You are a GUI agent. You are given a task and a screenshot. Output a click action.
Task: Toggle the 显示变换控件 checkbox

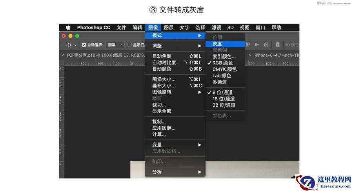[130, 45]
